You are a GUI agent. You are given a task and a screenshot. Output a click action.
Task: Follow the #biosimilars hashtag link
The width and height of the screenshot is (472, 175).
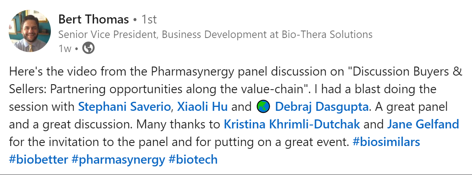[386, 142]
